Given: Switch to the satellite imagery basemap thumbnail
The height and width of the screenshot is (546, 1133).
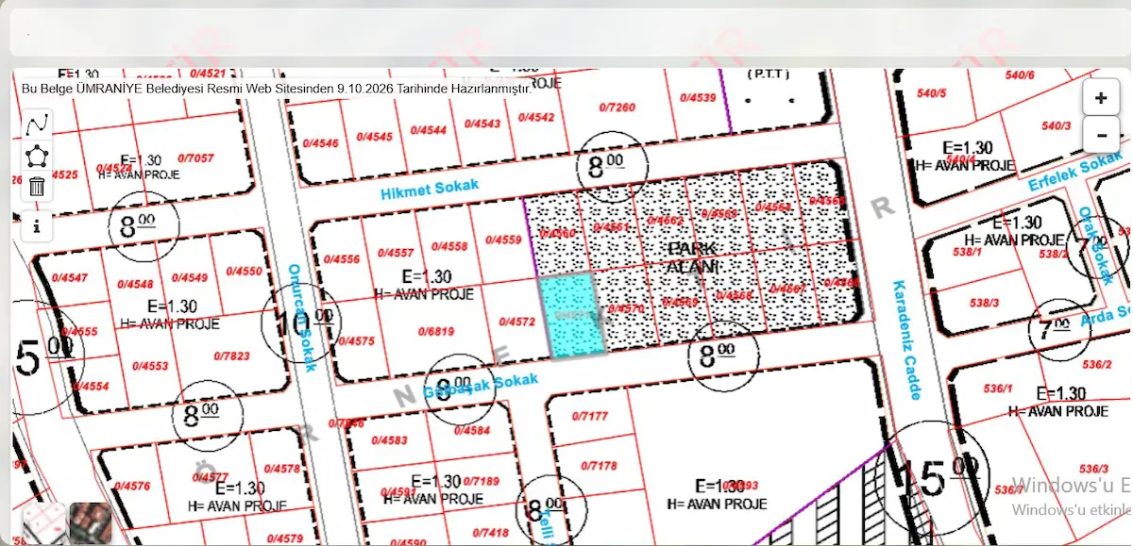Looking at the screenshot, I should point(91,523).
